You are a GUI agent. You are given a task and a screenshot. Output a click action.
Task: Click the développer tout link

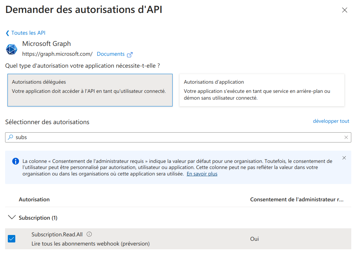(x=331, y=121)
